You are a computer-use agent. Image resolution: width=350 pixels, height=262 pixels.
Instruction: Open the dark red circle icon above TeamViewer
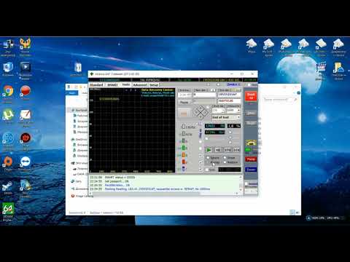[26, 138]
